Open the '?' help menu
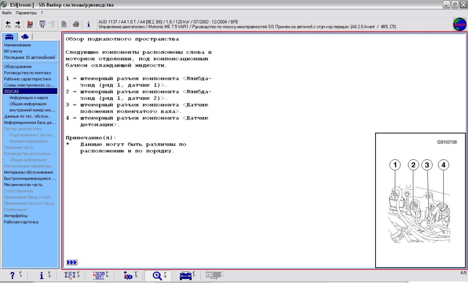The width and height of the screenshot is (468, 283). pos(42,13)
